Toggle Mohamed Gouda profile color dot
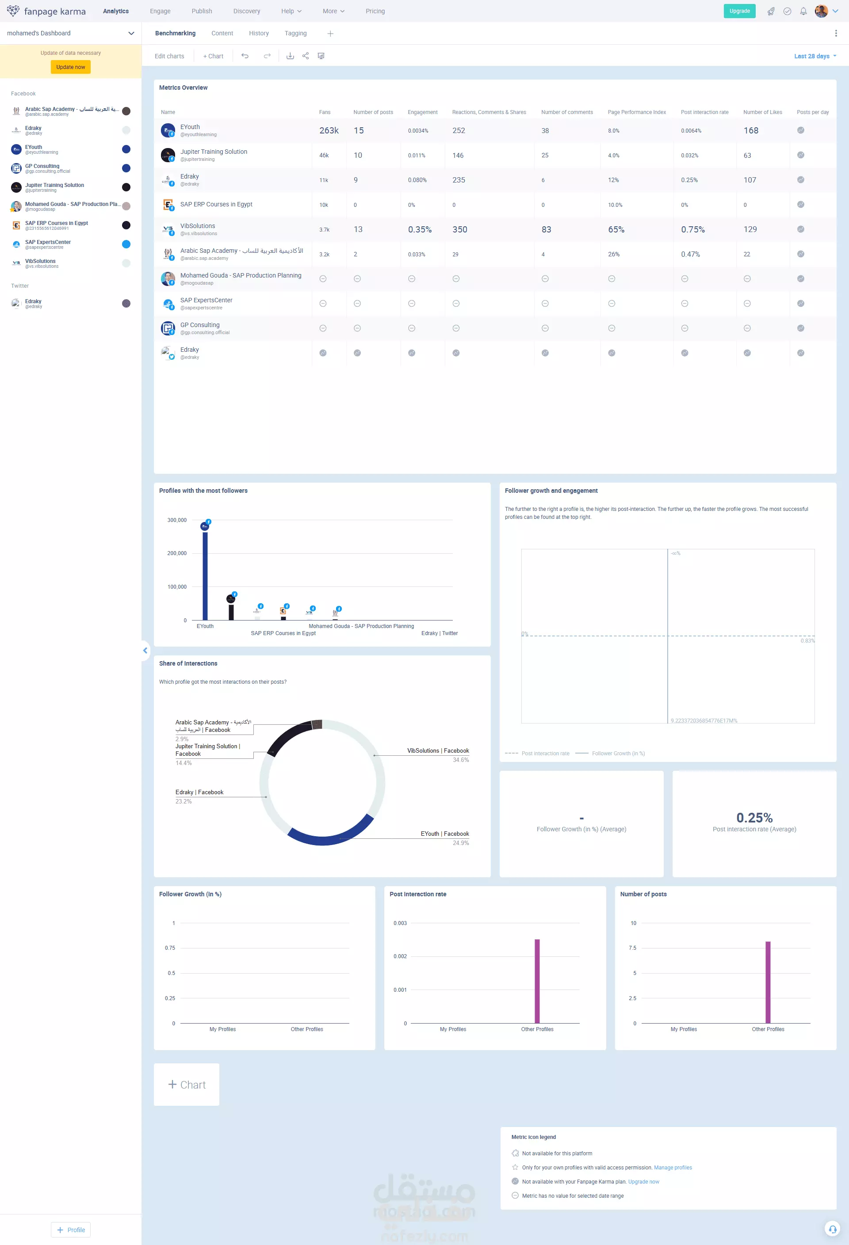 [126, 206]
